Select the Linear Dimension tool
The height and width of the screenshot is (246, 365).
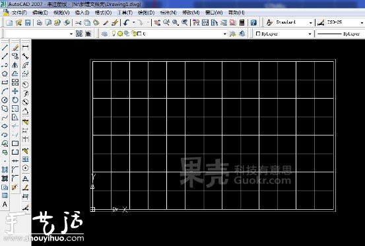pos(25,47)
